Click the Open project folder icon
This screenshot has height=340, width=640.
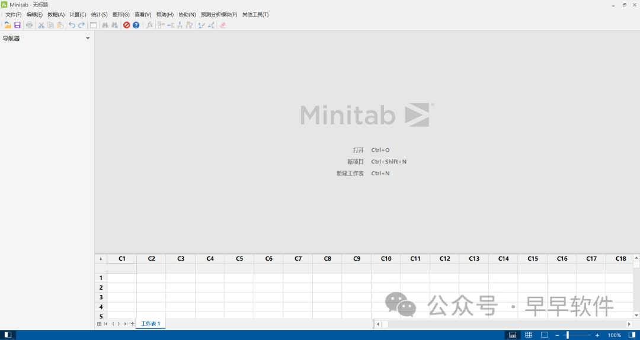(x=8, y=25)
